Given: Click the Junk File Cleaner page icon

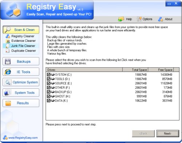Looking at the screenshot, I should click(x=8, y=46).
